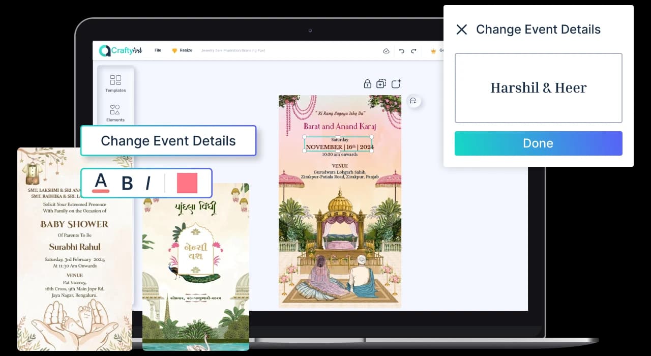Open the Elements panel
This screenshot has width=651, height=356.
point(115,113)
